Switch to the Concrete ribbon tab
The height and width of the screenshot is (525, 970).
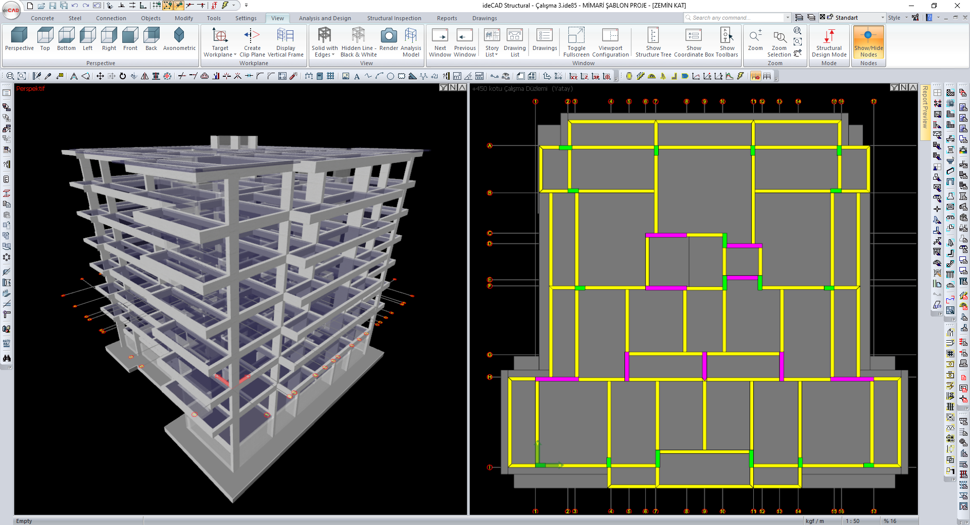[42, 18]
